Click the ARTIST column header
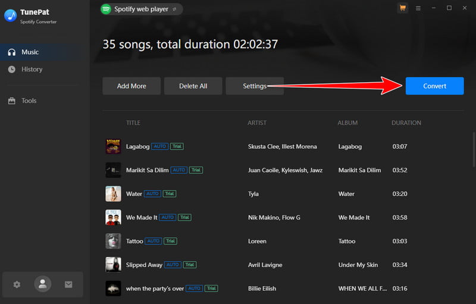This screenshot has height=304, width=476. pos(257,123)
